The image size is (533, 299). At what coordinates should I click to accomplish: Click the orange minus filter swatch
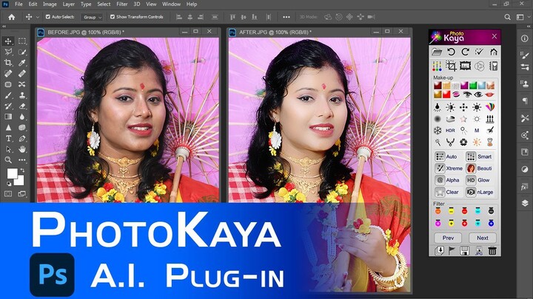(438, 211)
